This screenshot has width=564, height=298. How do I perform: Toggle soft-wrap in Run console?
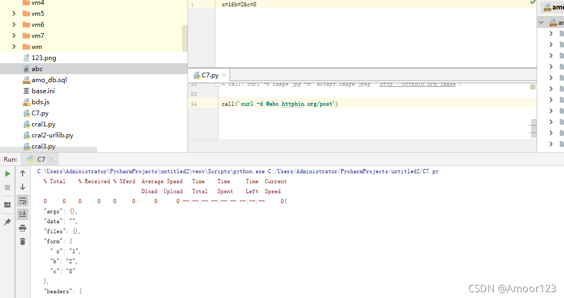[x=23, y=201]
